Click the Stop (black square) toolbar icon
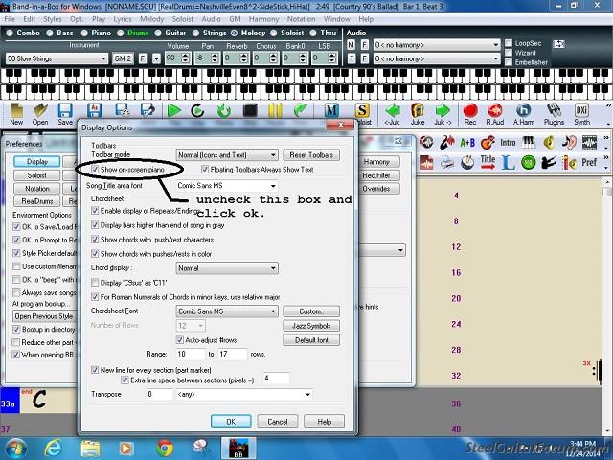Screen dimensions: 613x460 [x=250, y=111]
